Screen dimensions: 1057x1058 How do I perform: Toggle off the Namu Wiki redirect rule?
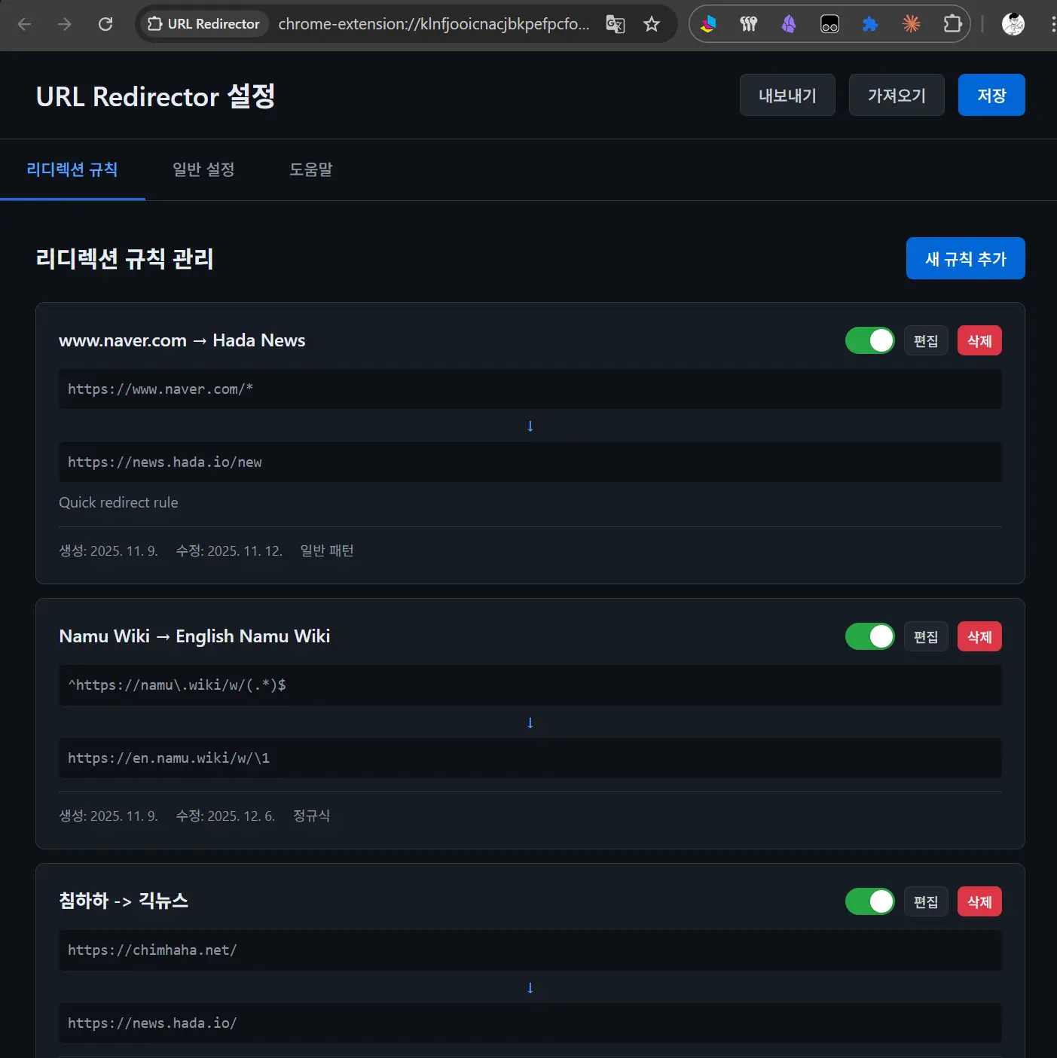click(x=869, y=636)
